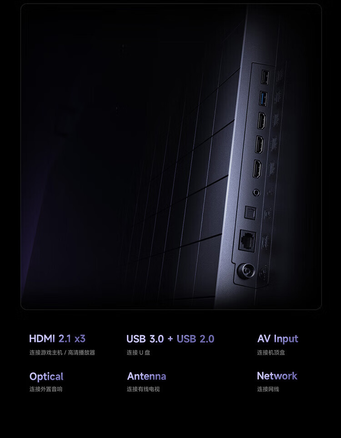
Task: Click the 连接机顶盒 description under AV Input
Action: (271, 353)
